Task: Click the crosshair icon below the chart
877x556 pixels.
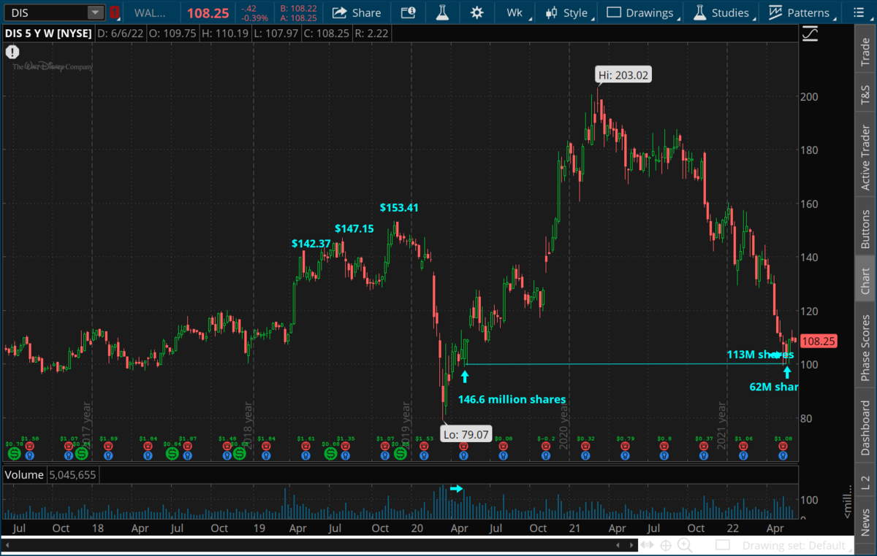Action: click(666, 545)
